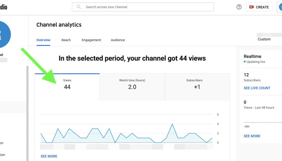Click SEE LIVE COUNT link
This screenshot has height=161, width=282.
(257, 88)
